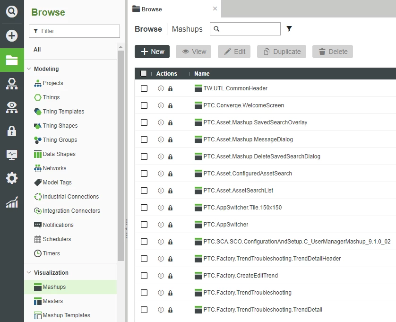Focus the Filter input in Browse panel
396x322 pixels.
pos(75,31)
